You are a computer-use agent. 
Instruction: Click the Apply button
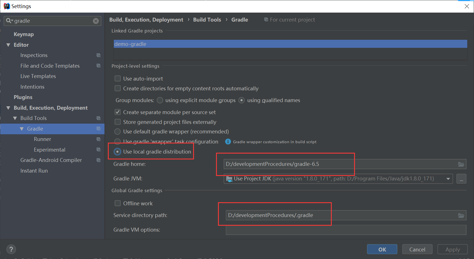click(x=452, y=249)
